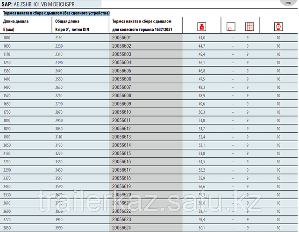This screenshot has width=299, height=232.
Task: Click the BASIC badge in corner
Action: point(288,3)
